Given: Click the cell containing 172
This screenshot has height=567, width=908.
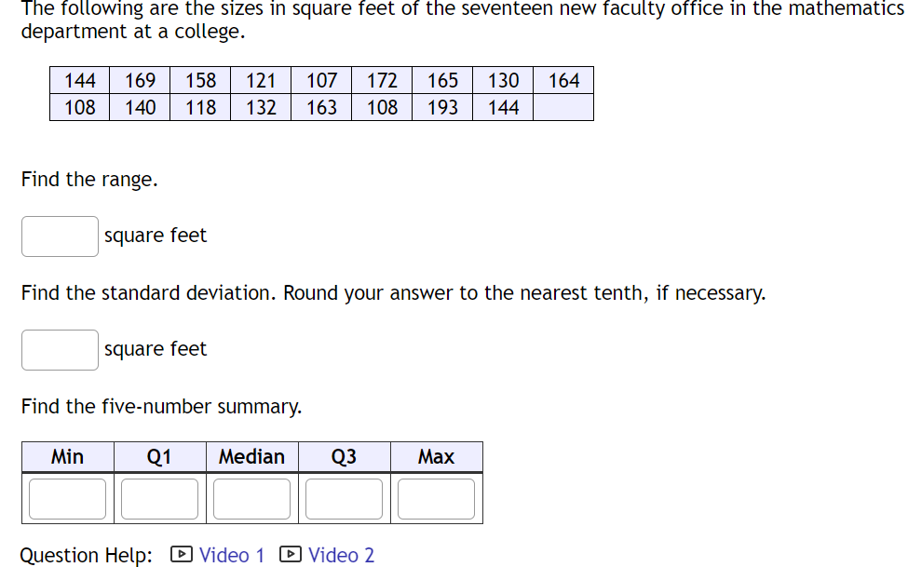Looking at the screenshot, I should [381, 80].
